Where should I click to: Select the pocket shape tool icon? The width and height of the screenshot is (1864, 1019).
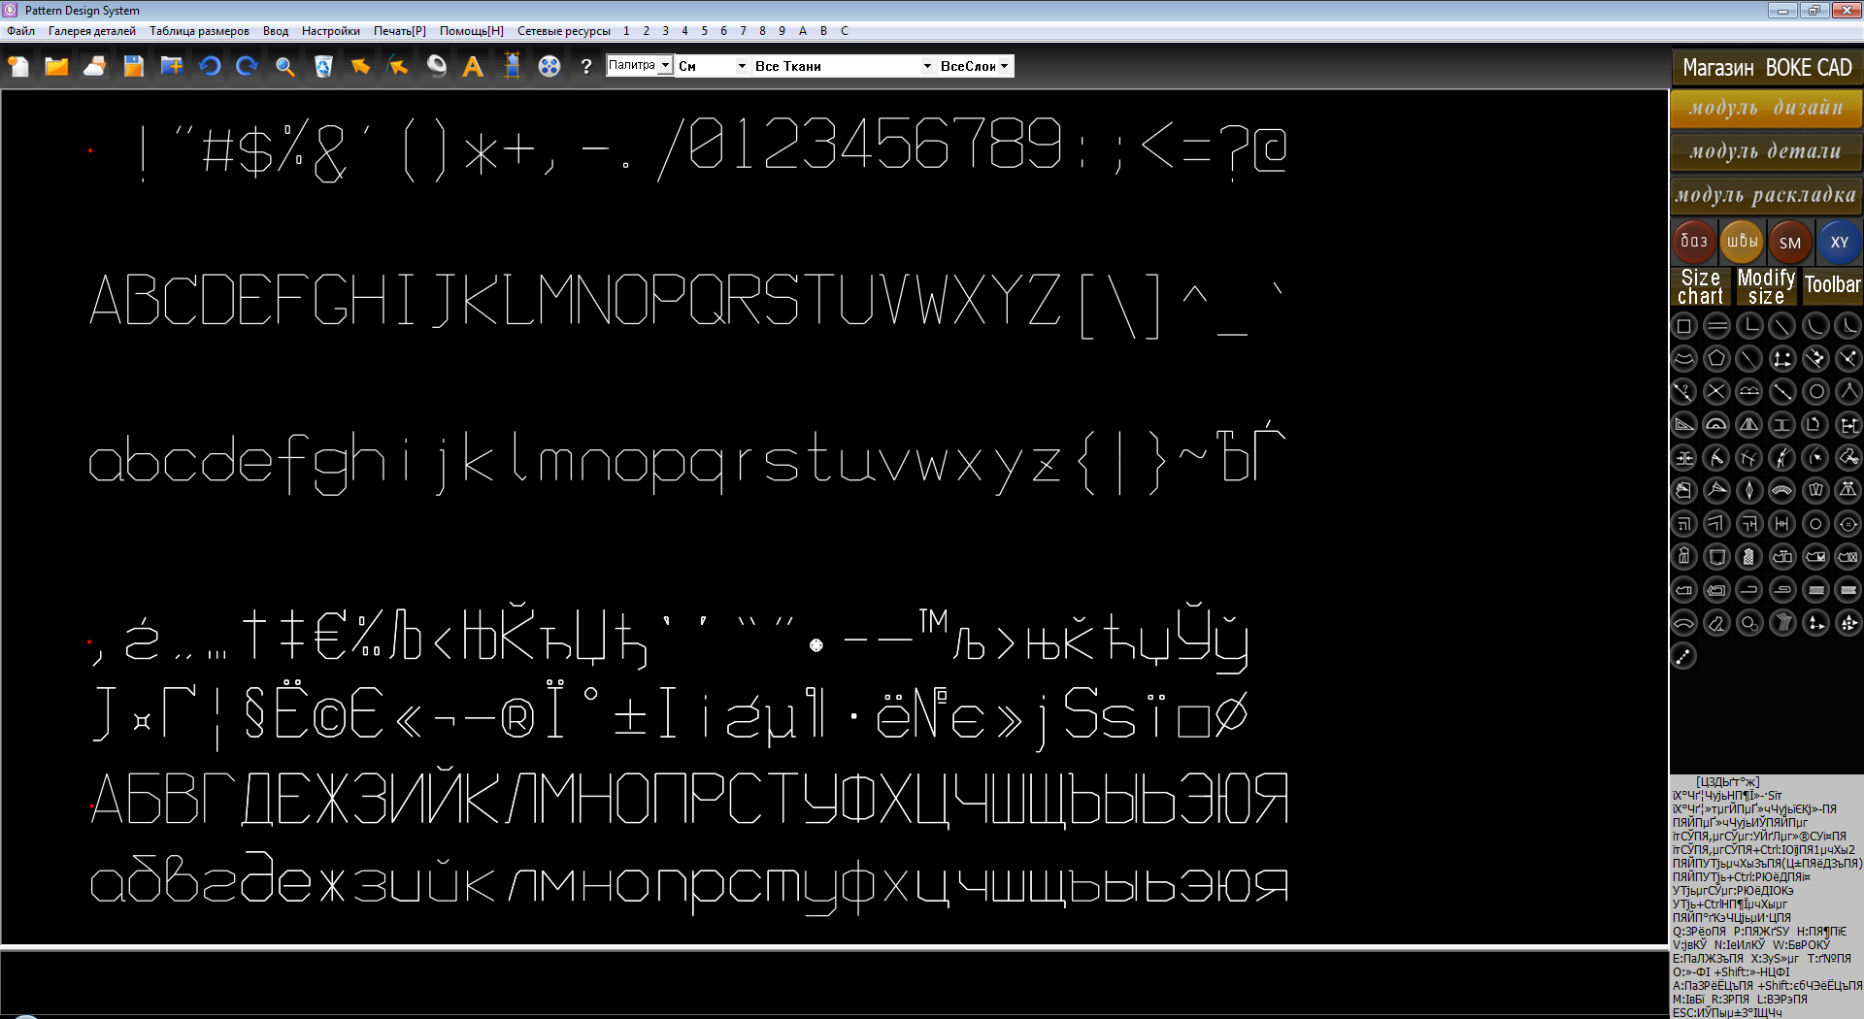(1717, 557)
